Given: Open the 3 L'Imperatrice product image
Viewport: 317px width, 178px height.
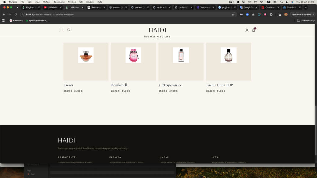Looking at the screenshot, I should [181, 55].
